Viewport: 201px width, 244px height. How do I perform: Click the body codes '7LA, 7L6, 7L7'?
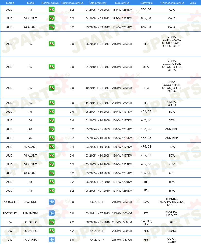146,223
